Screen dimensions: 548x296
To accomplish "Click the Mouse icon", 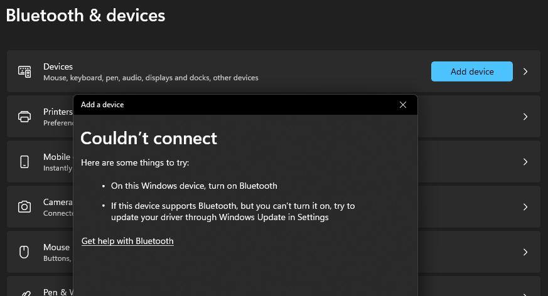I will click(x=24, y=252).
